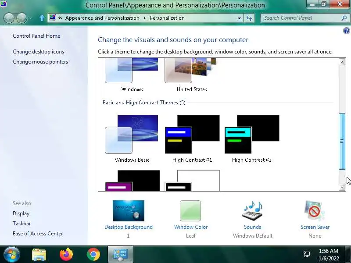Click the search magnifier icon
The height and width of the screenshot is (263, 351).
[x=344, y=18]
